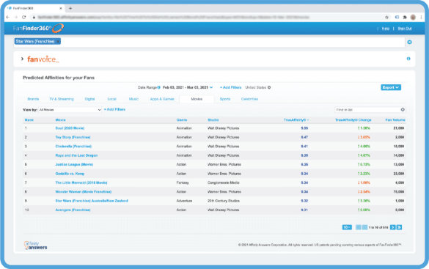
Task: Sort by the TrueAffinity column
Action: (x=296, y=120)
